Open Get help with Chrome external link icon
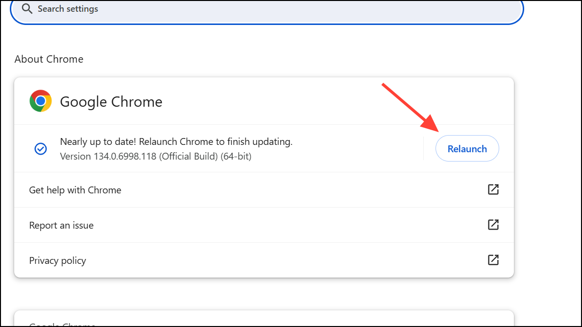582x327 pixels. 493,189
